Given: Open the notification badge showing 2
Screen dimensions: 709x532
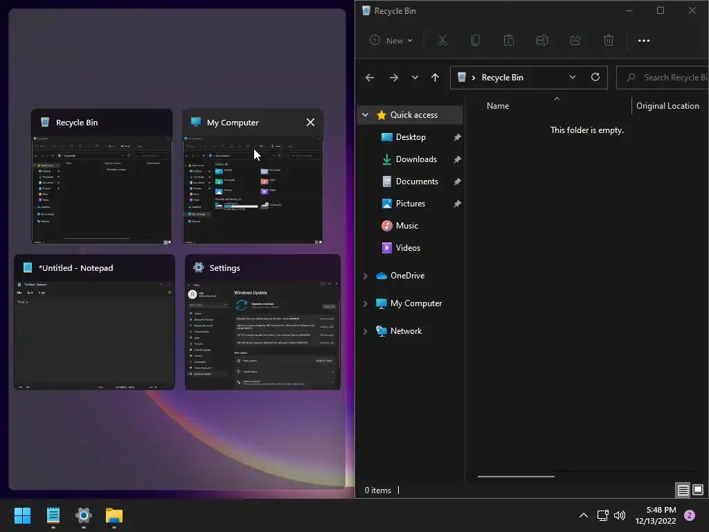Looking at the screenshot, I should click(690, 515).
